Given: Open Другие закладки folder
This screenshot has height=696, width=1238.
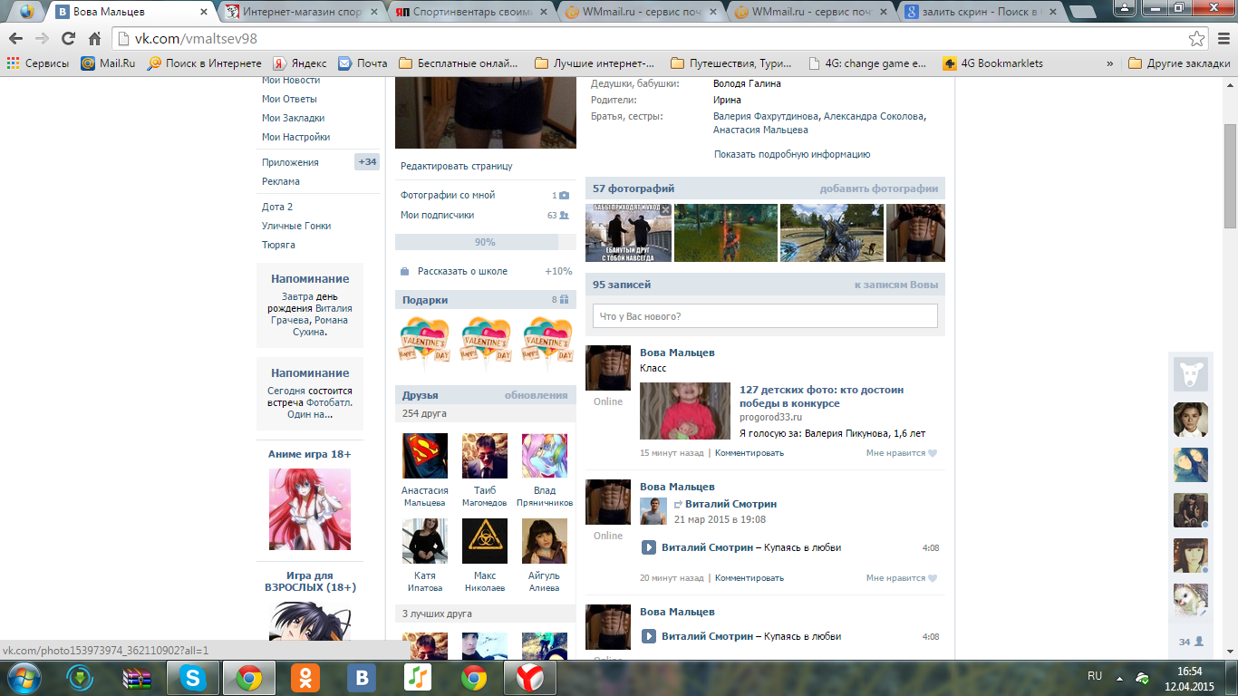Looking at the screenshot, I should click(1179, 63).
